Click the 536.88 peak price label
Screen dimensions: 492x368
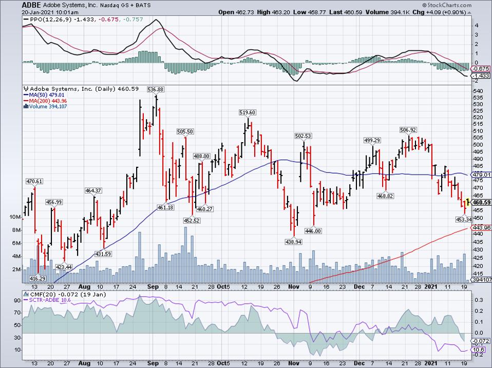pos(156,89)
